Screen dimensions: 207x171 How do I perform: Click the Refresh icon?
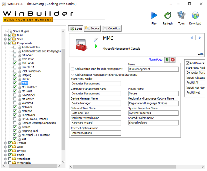(x=168, y=15)
